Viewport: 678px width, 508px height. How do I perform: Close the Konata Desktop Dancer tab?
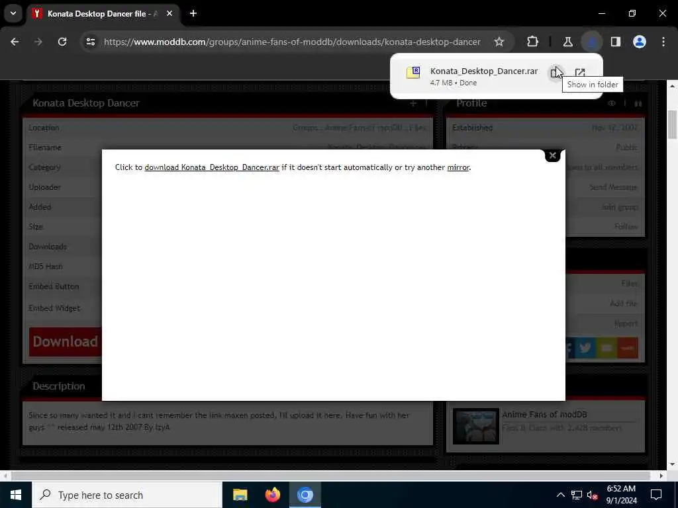(169, 13)
